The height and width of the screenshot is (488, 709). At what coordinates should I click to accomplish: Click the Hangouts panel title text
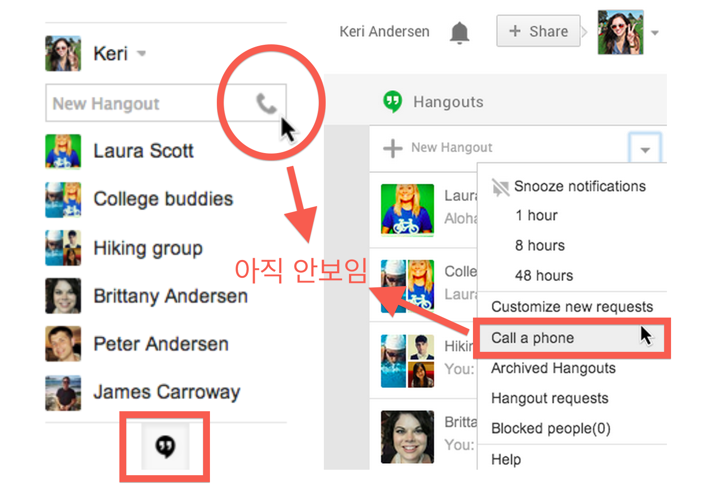tap(448, 102)
